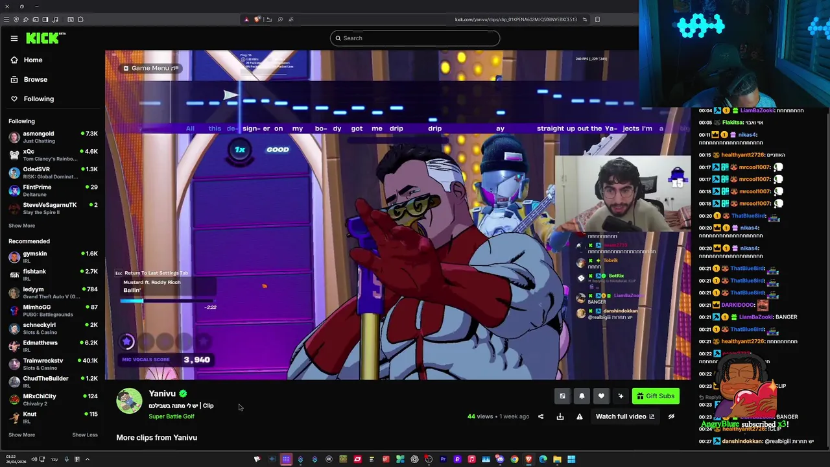The width and height of the screenshot is (830, 467).
Task: Report the clip with the warning icon
Action: click(x=580, y=416)
